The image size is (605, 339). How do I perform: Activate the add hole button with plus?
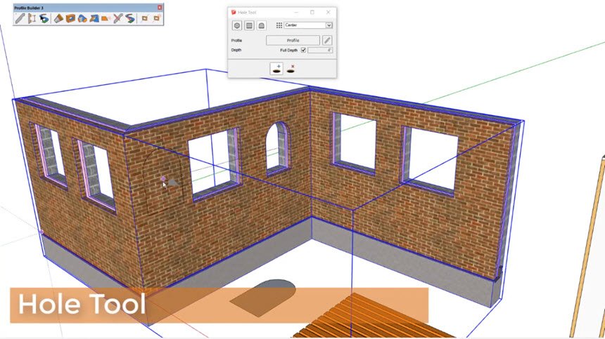[x=276, y=69]
